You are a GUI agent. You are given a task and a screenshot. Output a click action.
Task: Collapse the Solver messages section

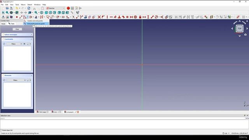tap(32, 35)
